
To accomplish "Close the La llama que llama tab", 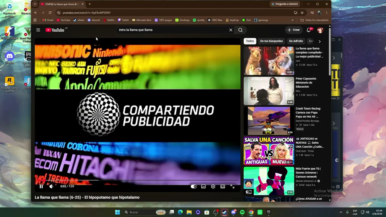I will (x=83, y=4).
